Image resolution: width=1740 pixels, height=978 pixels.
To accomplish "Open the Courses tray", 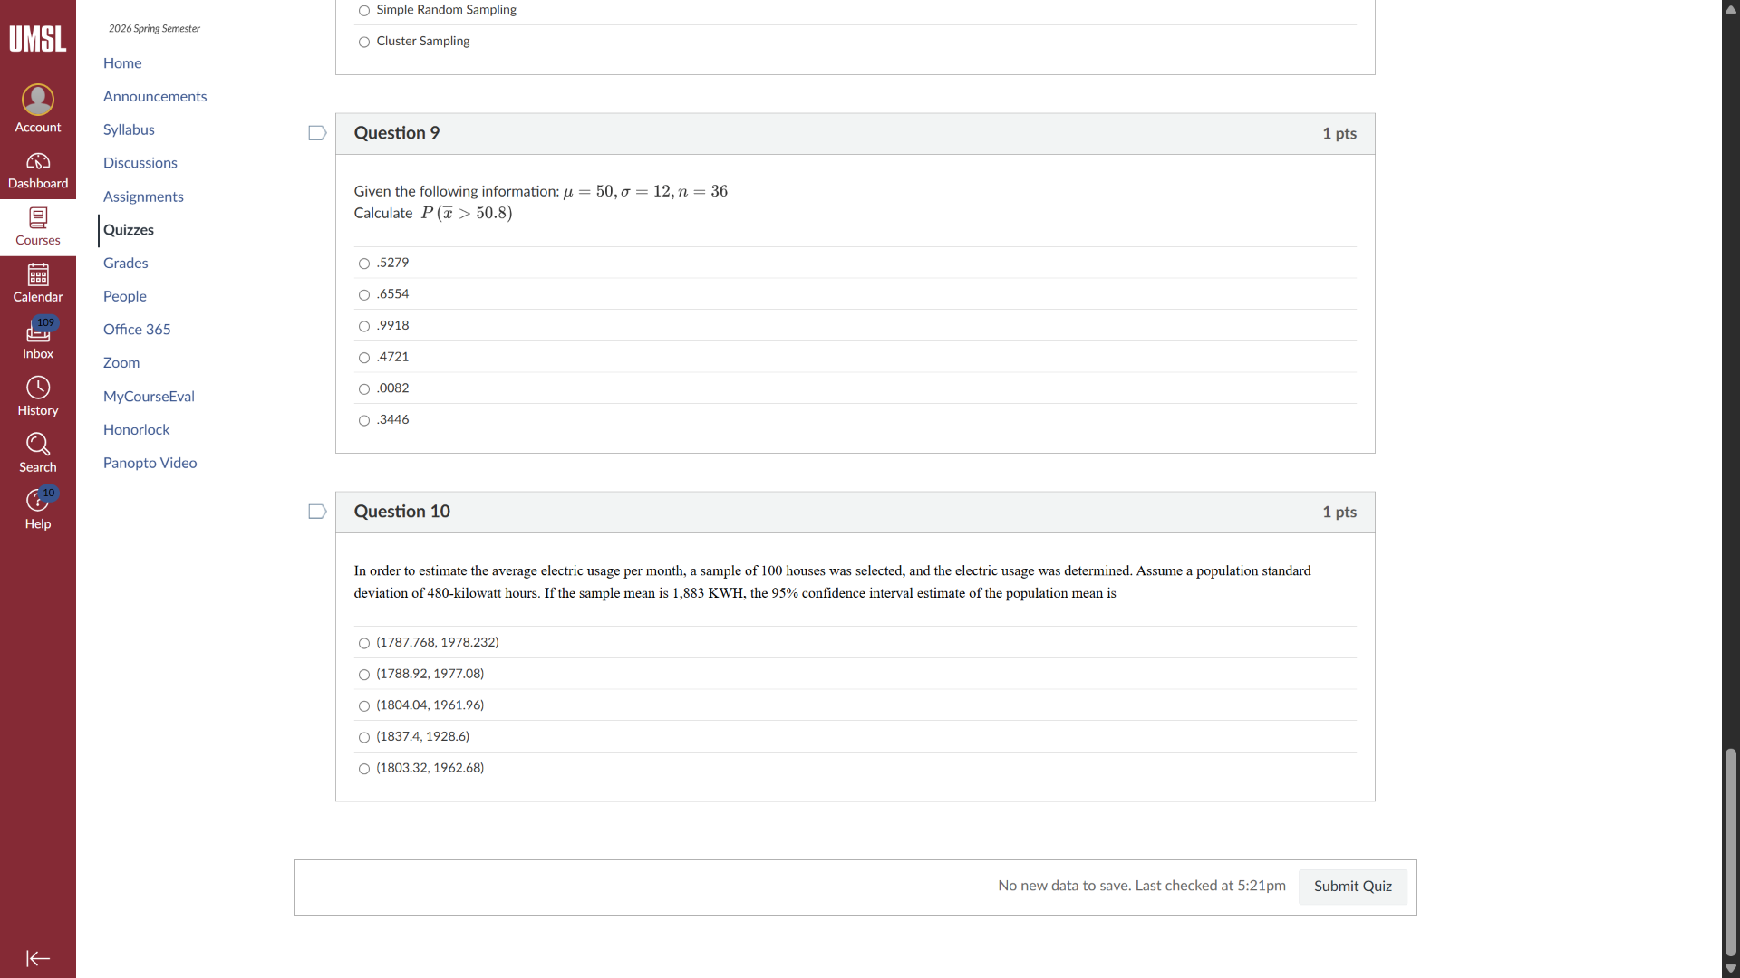I will tap(38, 225).
